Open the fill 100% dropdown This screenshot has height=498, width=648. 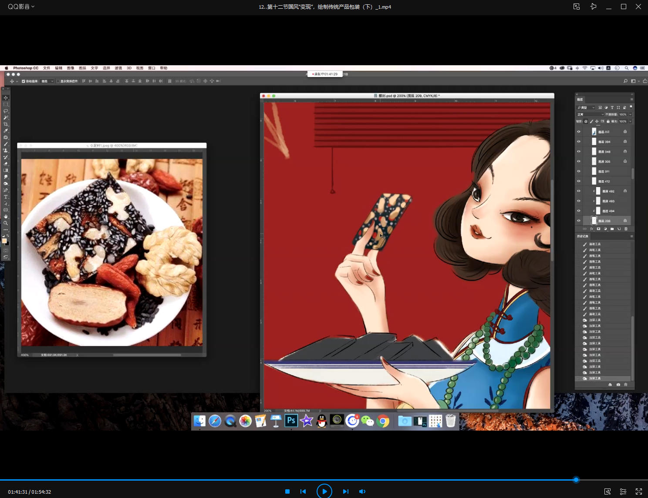pos(630,121)
